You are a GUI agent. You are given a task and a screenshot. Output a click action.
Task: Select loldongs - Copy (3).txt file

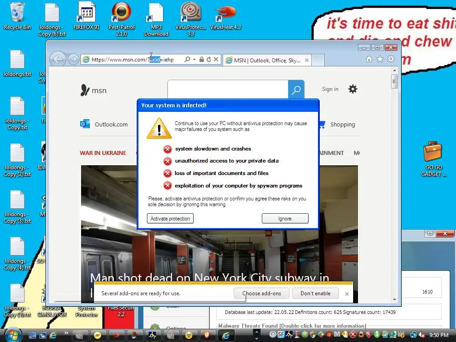point(17,207)
